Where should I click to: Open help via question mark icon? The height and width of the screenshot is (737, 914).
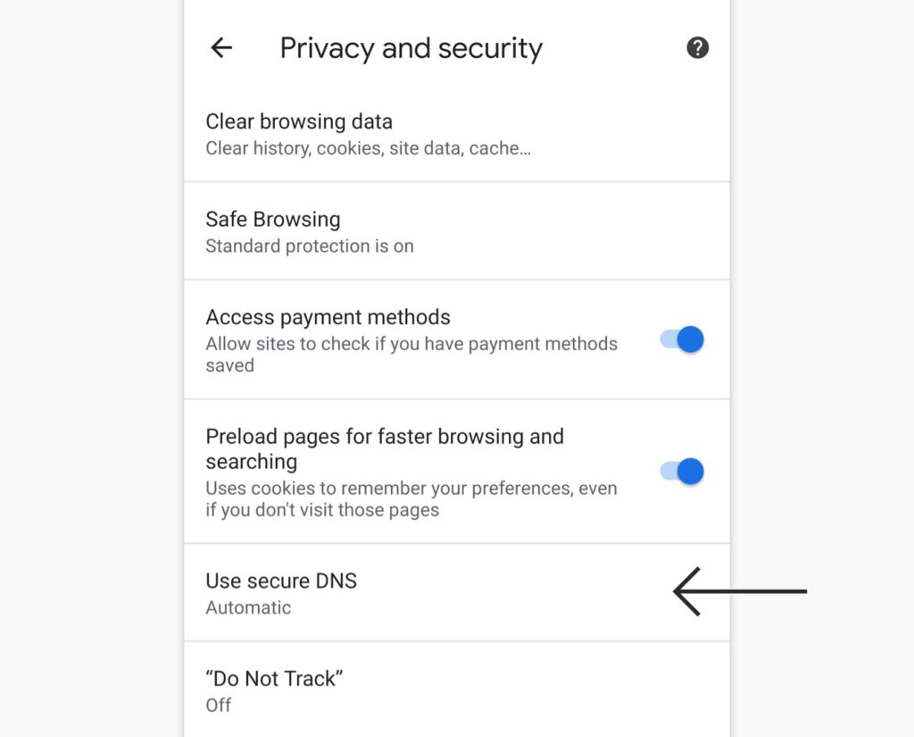697,48
